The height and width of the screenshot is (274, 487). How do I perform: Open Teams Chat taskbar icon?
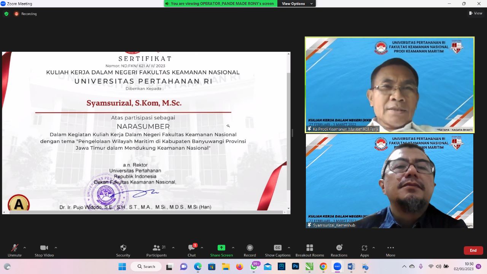pyautogui.click(x=184, y=266)
